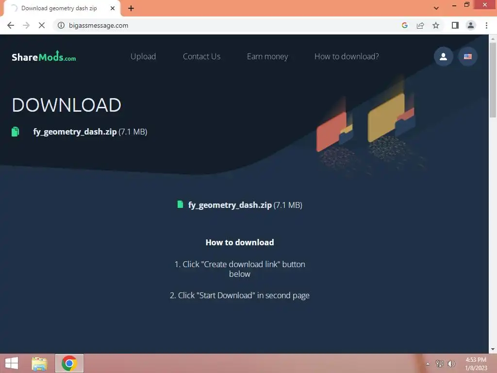Screen dimensions: 497x373
Task: Click the scrollbar down arrow
Action: [493, 349]
